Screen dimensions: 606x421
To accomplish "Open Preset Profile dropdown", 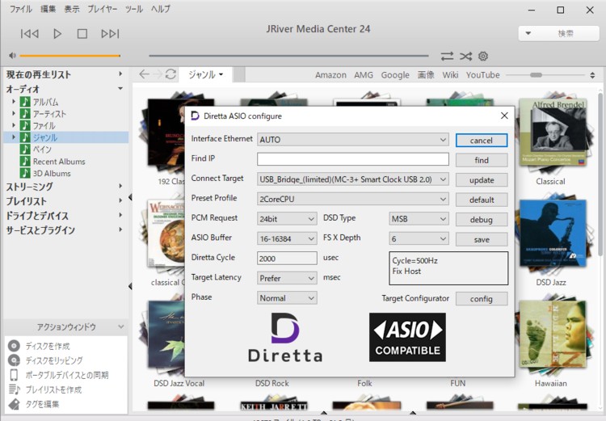I will coord(353,199).
